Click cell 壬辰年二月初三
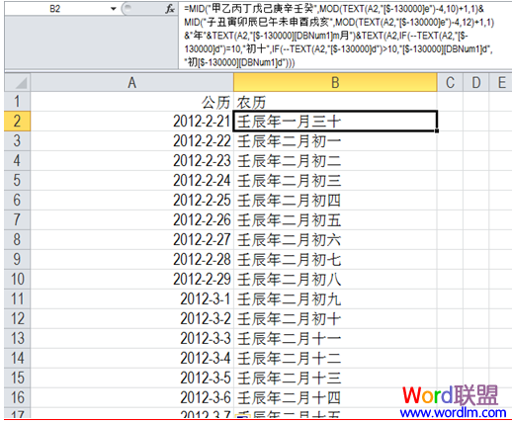Image resolution: width=512 pixels, height=423 pixels. [335, 181]
